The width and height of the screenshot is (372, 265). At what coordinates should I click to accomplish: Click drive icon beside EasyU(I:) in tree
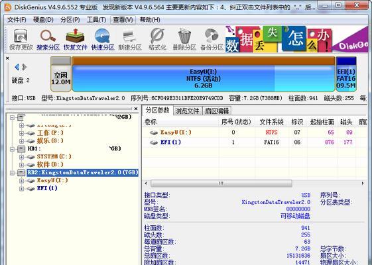tap(31, 181)
